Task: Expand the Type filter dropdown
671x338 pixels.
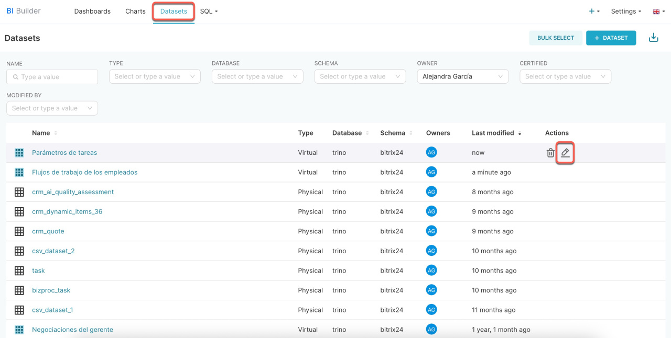Action: click(155, 76)
